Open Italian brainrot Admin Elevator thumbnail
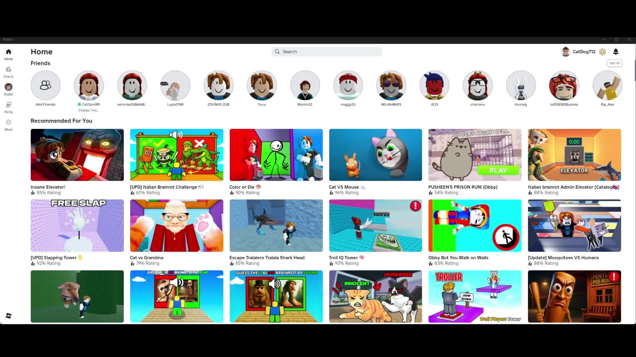The width and height of the screenshot is (636, 357). click(x=574, y=155)
